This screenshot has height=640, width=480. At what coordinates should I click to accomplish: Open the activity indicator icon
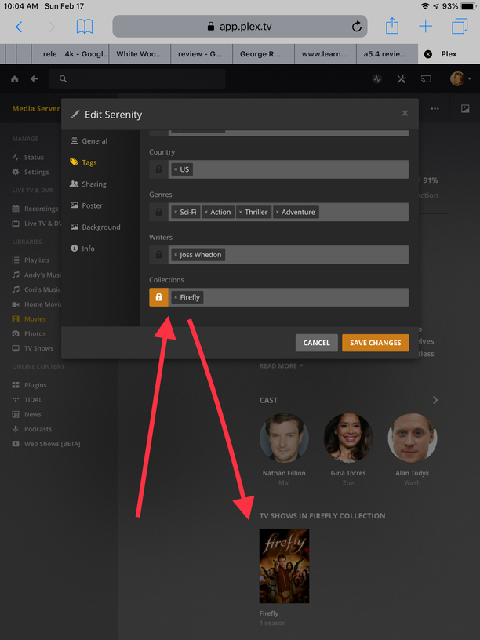(376, 78)
